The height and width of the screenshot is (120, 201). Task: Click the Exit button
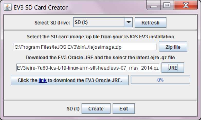coord(124,108)
